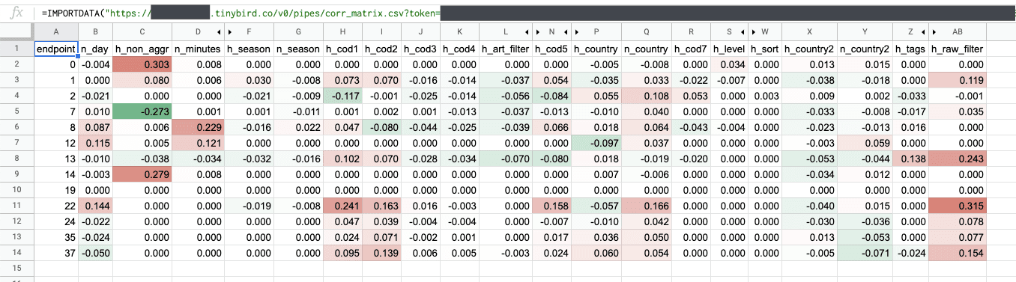Click the select-all corner box

pos(16,32)
